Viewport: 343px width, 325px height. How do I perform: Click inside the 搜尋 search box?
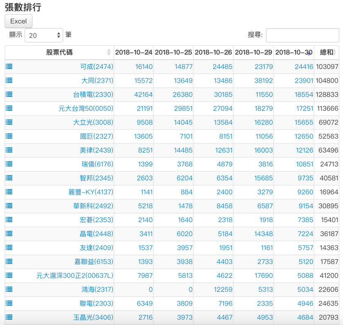point(303,35)
